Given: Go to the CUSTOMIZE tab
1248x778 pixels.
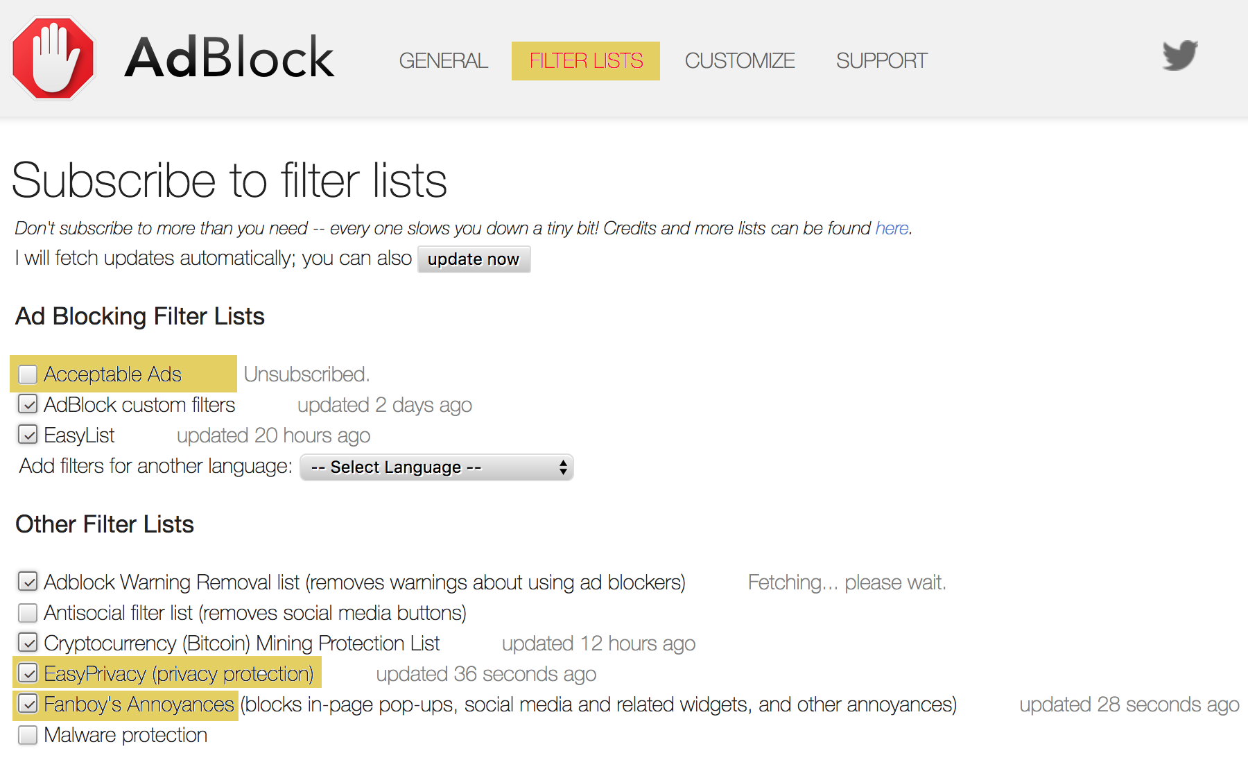Looking at the screenshot, I should [x=739, y=61].
